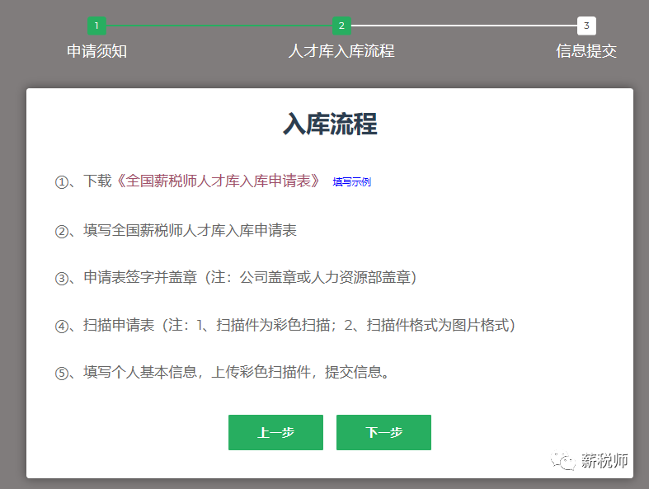Click step 1 indicator in progress bar
The height and width of the screenshot is (489, 649).
pos(96,26)
